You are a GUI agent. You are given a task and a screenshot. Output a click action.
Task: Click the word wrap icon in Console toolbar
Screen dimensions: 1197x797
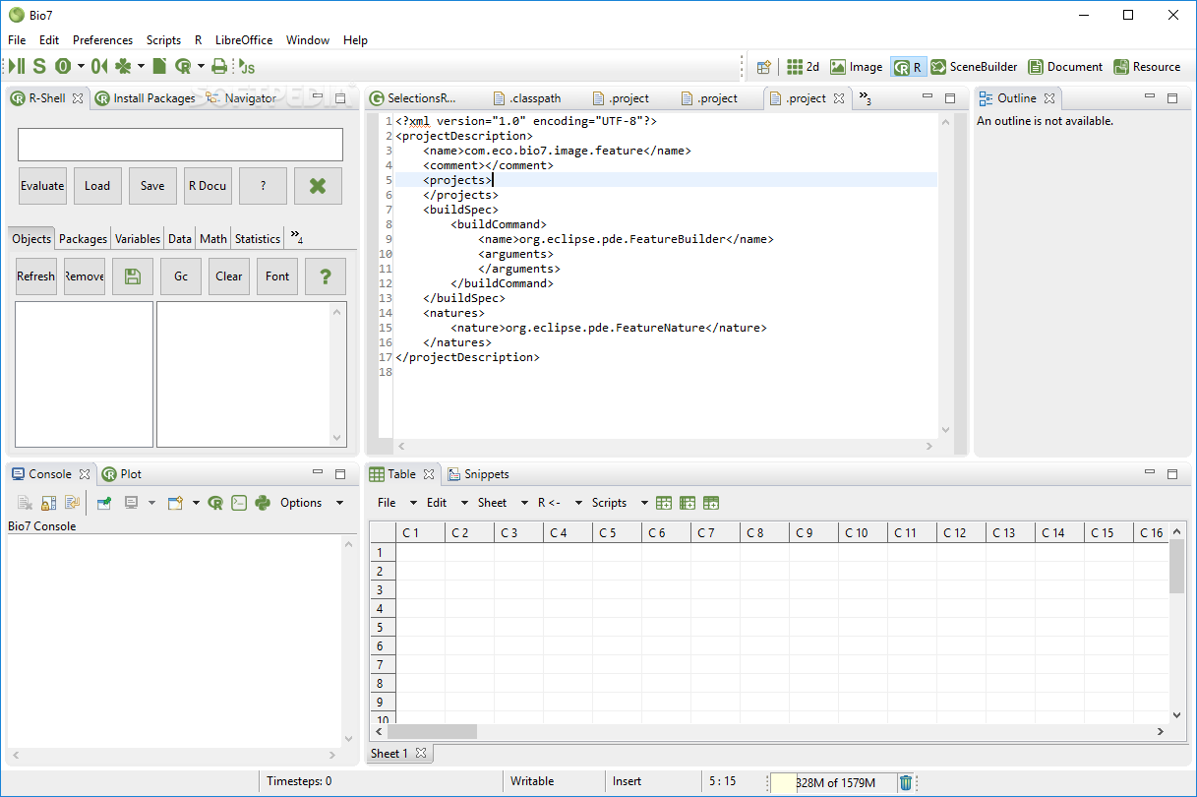tap(72, 503)
